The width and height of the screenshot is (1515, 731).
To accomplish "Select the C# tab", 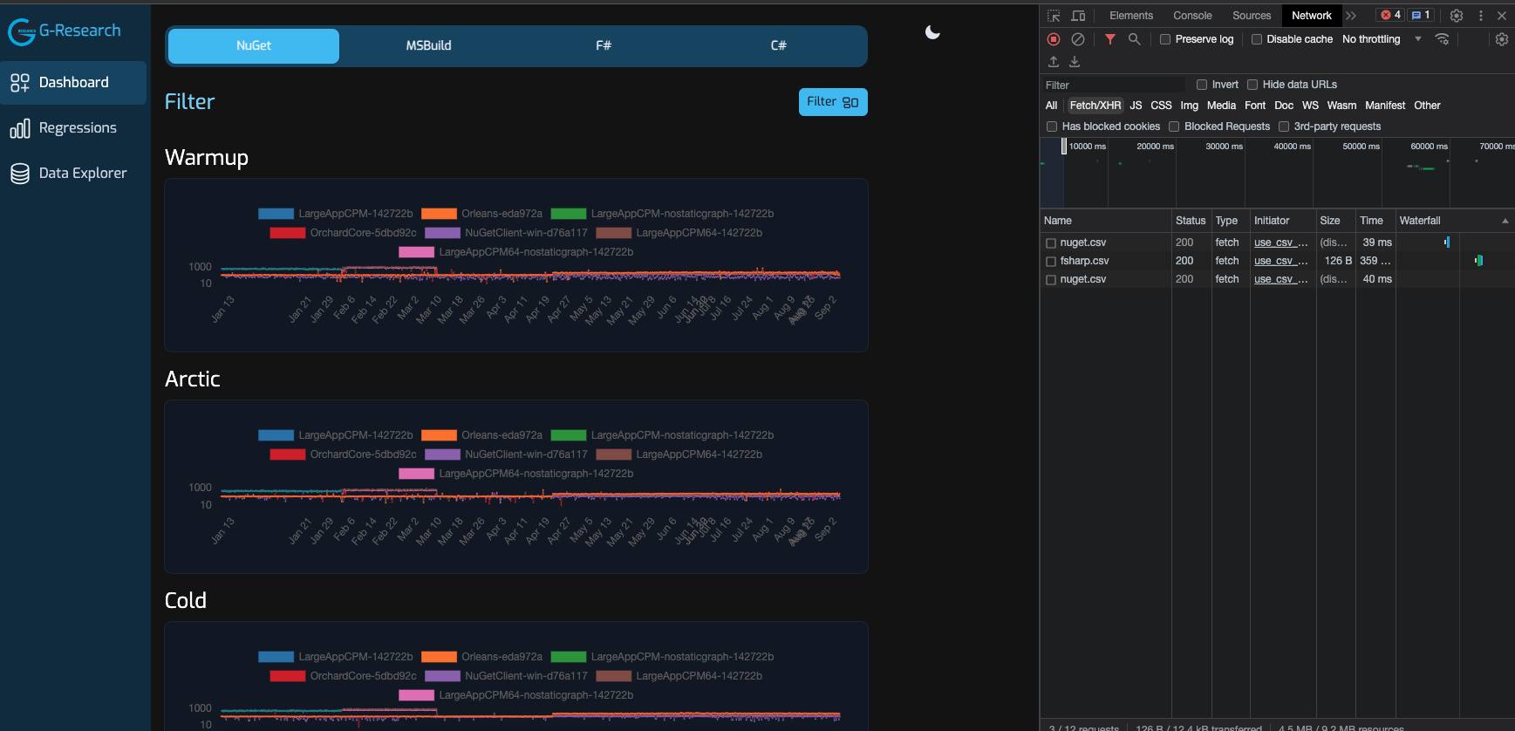I will point(778,46).
